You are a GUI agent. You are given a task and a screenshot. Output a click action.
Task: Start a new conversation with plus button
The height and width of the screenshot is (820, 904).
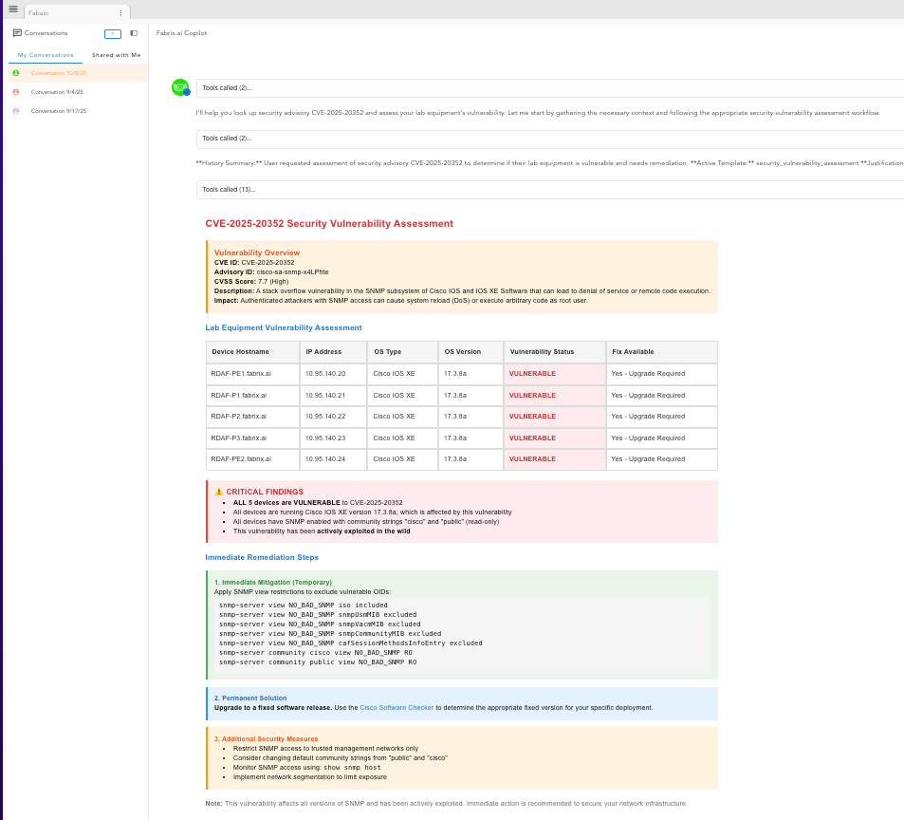113,33
